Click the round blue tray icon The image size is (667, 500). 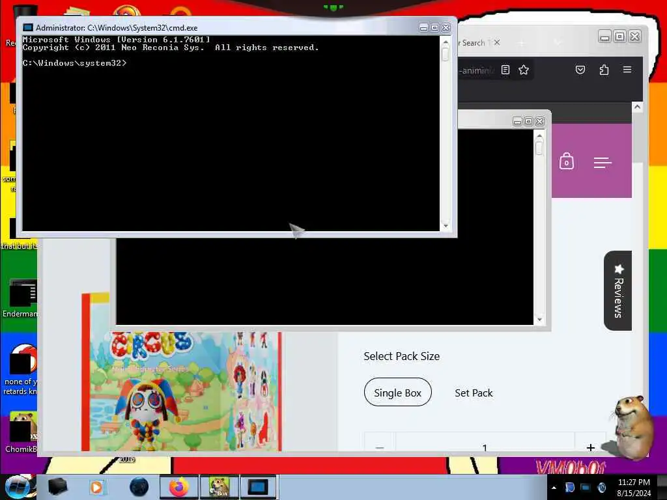point(601,488)
